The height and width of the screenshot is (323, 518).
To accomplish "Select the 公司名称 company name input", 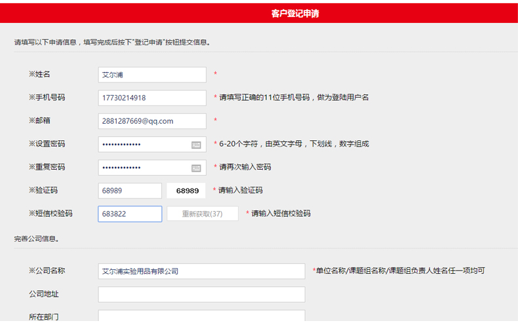I will pos(201,271).
